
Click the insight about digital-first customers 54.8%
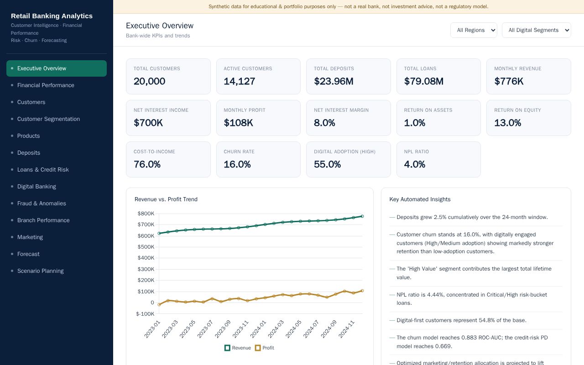(x=476, y=320)
